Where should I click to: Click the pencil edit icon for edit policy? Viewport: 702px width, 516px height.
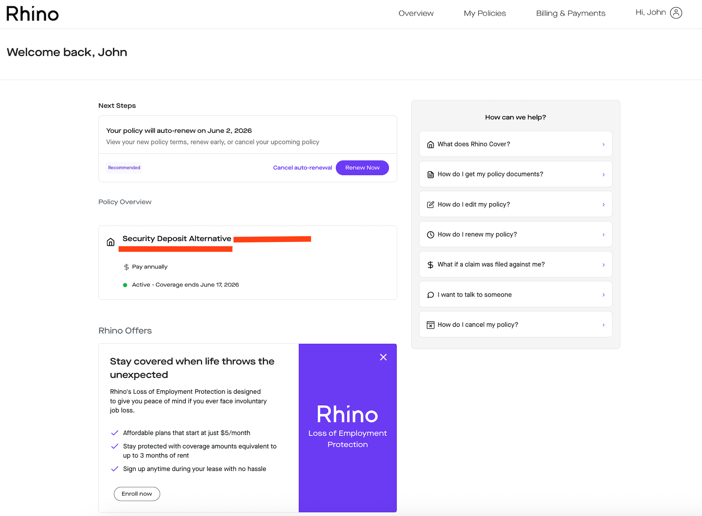431,204
